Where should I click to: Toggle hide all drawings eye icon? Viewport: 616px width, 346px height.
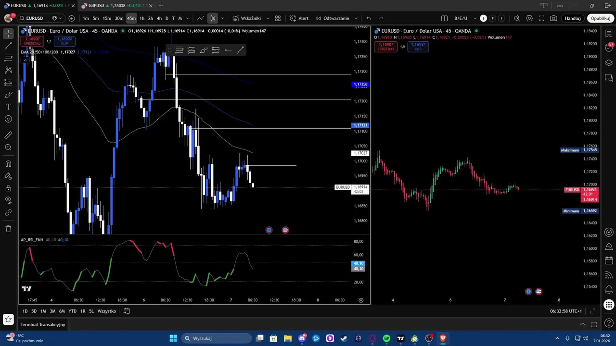(8, 200)
